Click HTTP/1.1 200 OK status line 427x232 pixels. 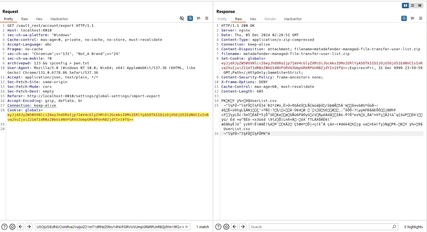[238, 26]
